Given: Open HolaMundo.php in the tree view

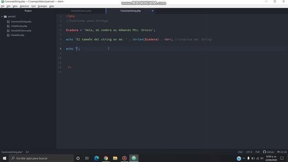Looking at the screenshot, I should (19, 26).
